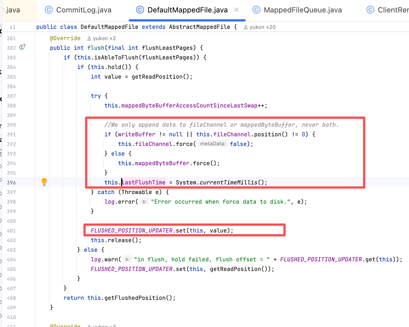Click the 'metaData:' parameter hint on line 392
Image resolution: width=409 pixels, height=327 pixels.
tap(213, 144)
